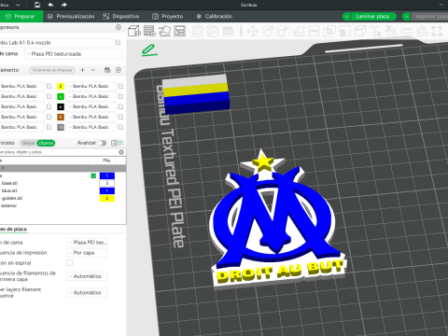Click the gear icon in search field

(121, 152)
